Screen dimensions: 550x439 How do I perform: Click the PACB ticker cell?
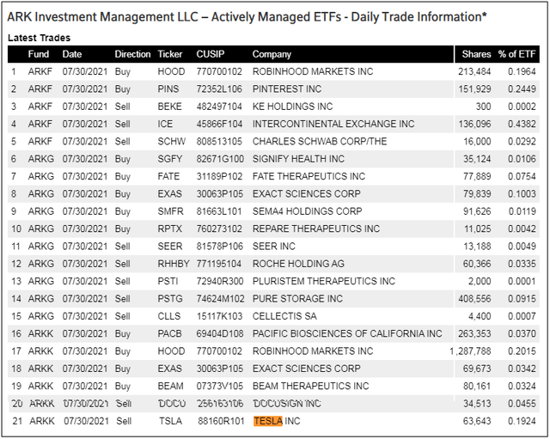[170, 333]
